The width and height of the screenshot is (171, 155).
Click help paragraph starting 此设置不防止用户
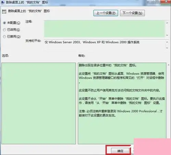120,90
